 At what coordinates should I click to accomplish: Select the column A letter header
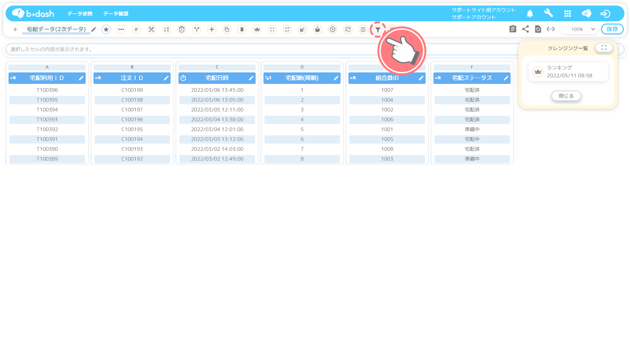coord(47,67)
